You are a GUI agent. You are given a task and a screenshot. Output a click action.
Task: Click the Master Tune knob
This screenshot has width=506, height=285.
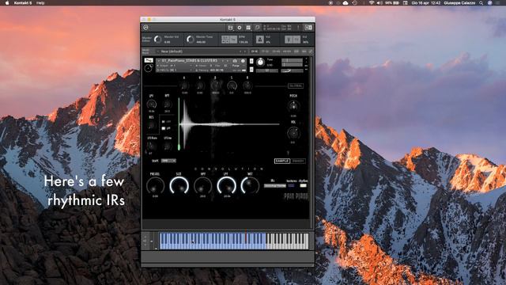point(191,40)
